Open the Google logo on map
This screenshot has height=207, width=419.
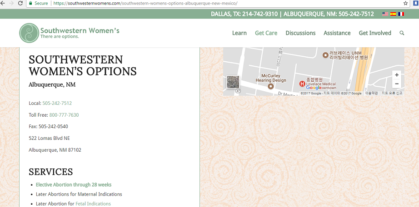click(314, 88)
